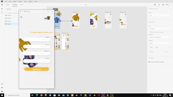Click the Flow 1 label on the canvas
The width and height of the screenshot is (173, 97).
pyautogui.click(x=55, y=10)
